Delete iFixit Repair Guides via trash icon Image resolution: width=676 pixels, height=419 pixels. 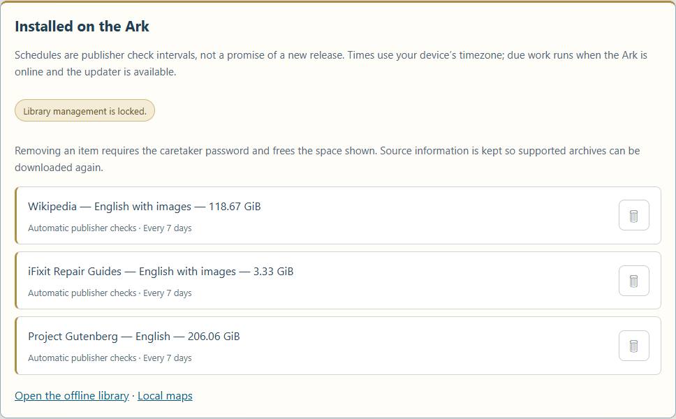coord(634,281)
